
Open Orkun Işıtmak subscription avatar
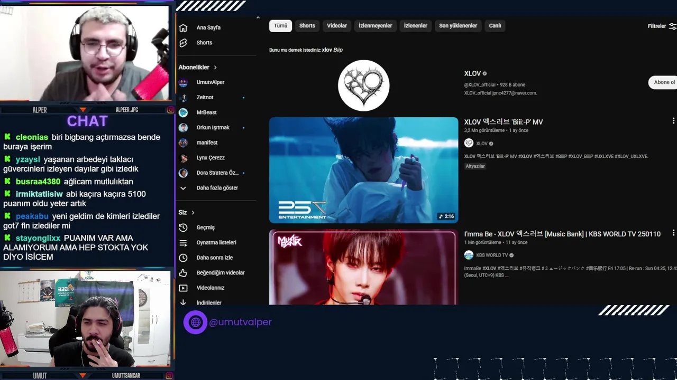(x=183, y=128)
